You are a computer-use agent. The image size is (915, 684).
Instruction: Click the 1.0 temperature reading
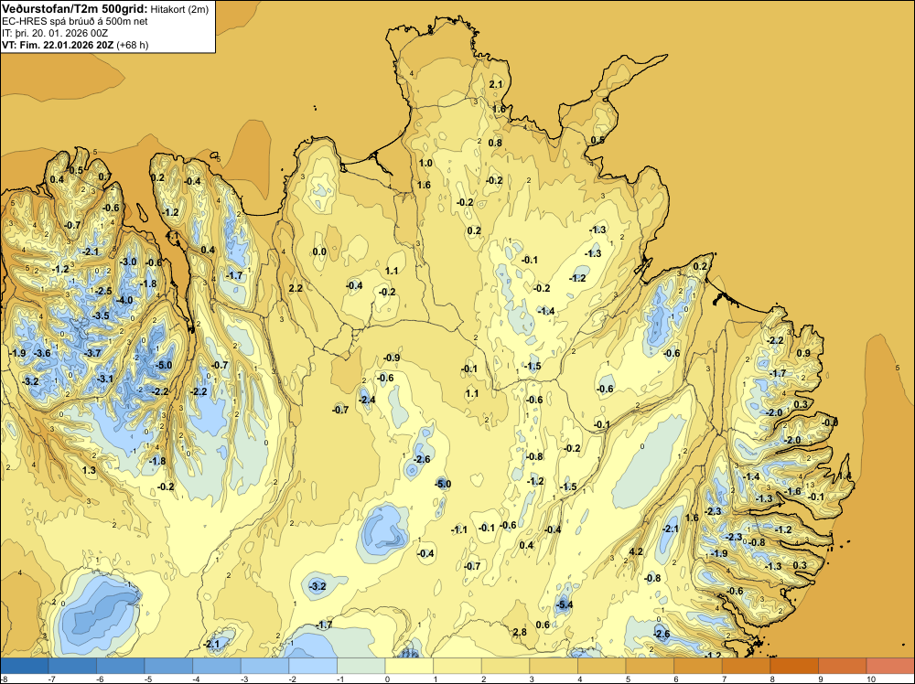tap(426, 164)
